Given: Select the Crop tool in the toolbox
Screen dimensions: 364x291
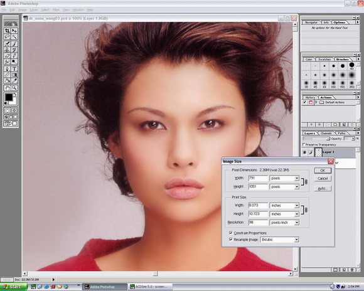Looking at the screenshot, I should (x=7, y=31).
